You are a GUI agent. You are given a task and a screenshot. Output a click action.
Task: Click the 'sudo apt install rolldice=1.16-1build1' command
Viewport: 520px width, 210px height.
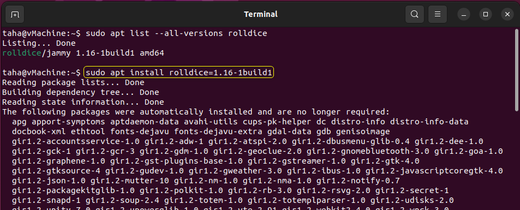(179, 73)
